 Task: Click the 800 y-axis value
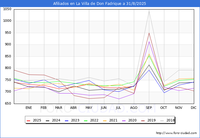(8, 68)
